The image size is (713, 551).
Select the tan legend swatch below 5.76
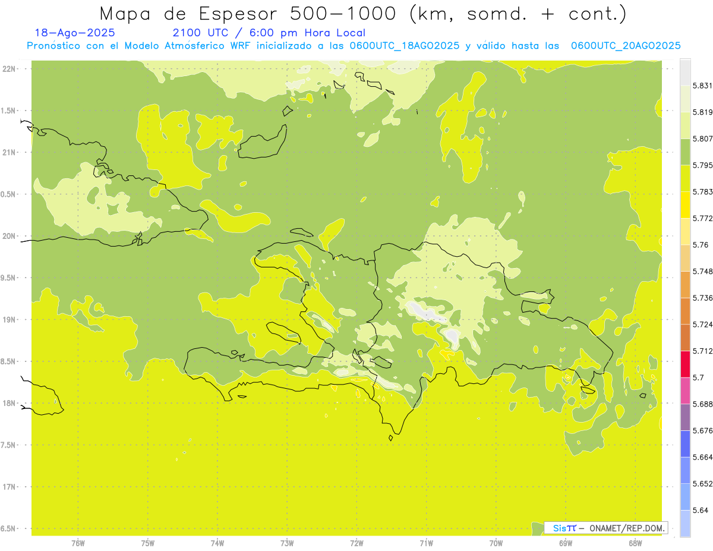tap(685, 258)
